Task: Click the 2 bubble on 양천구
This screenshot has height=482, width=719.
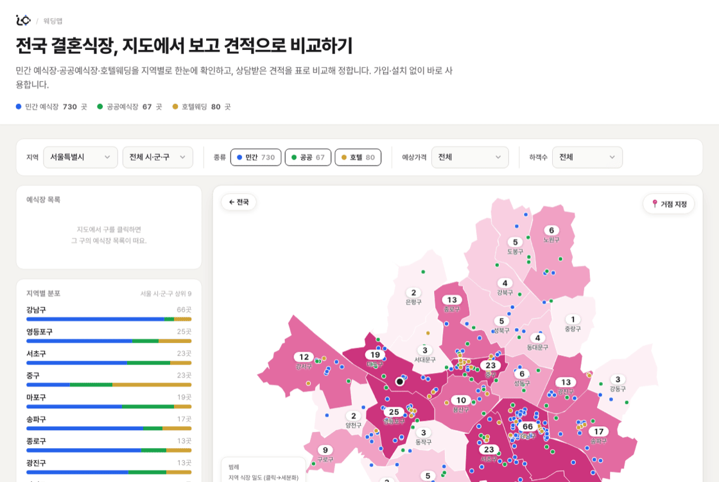Action: coord(353,416)
